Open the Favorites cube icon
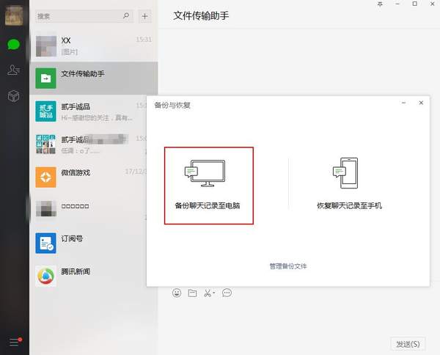This screenshot has height=355, width=440. click(x=14, y=96)
